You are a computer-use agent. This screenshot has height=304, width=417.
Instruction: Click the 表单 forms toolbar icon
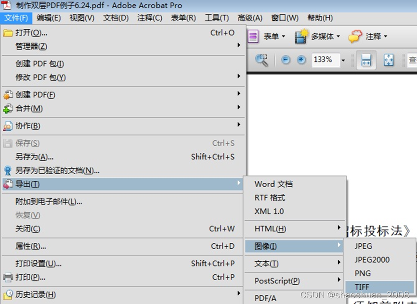[x=253, y=36]
